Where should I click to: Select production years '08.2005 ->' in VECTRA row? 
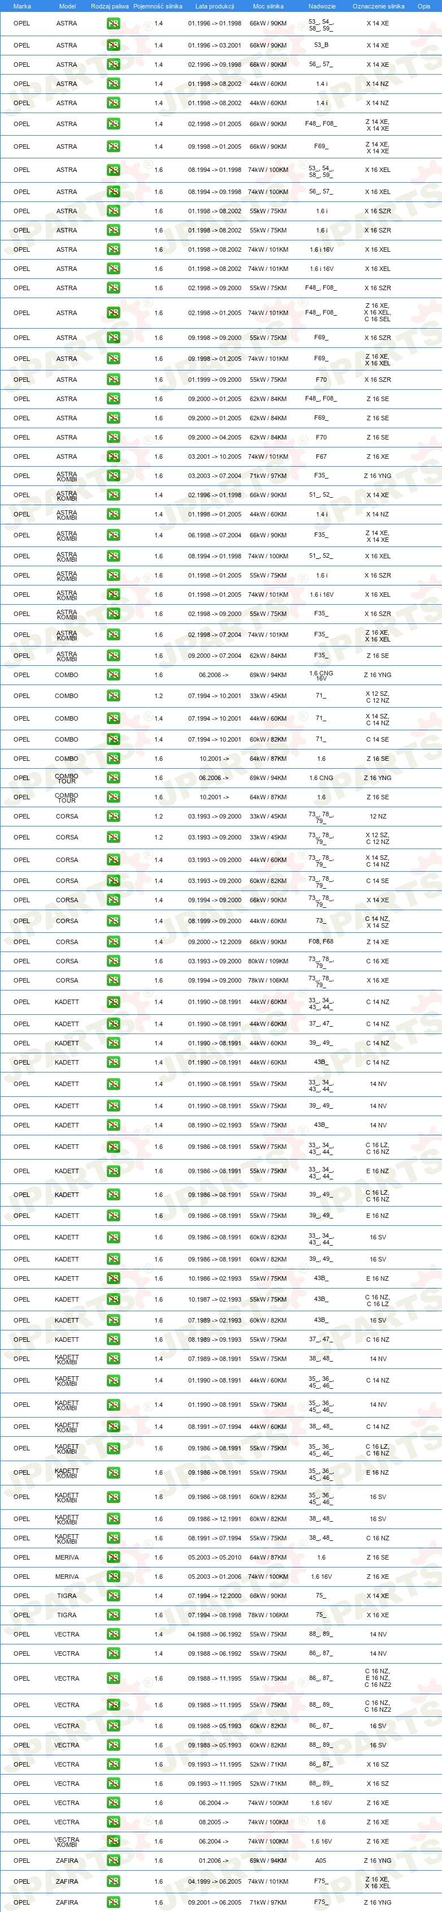(x=214, y=1822)
